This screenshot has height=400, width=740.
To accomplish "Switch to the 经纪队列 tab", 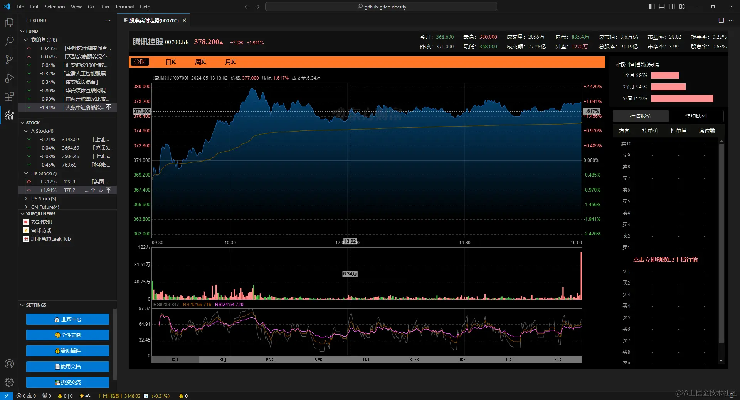I will point(696,116).
